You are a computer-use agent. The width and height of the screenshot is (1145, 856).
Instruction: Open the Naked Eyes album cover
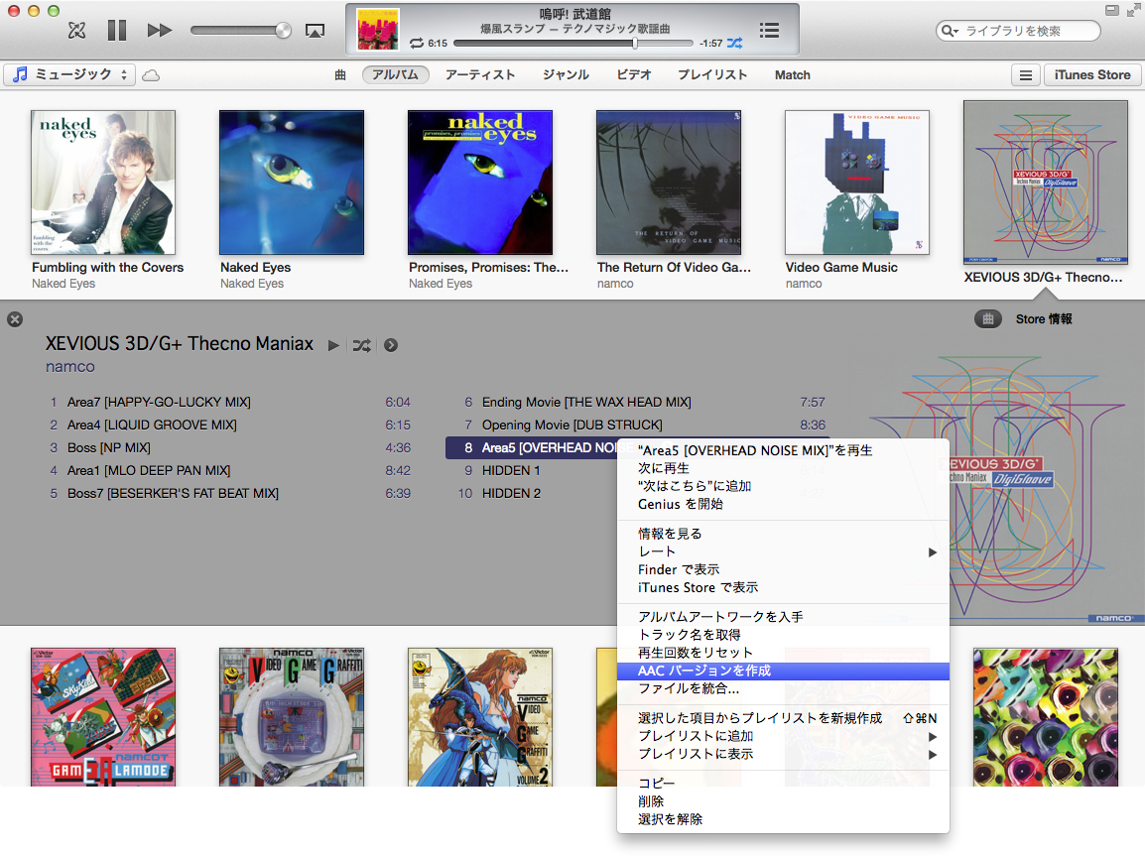pyautogui.click(x=292, y=183)
